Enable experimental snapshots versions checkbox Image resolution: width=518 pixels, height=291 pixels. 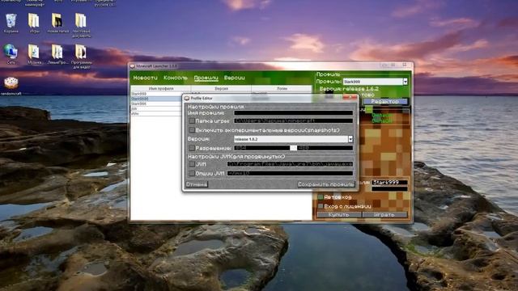point(192,130)
